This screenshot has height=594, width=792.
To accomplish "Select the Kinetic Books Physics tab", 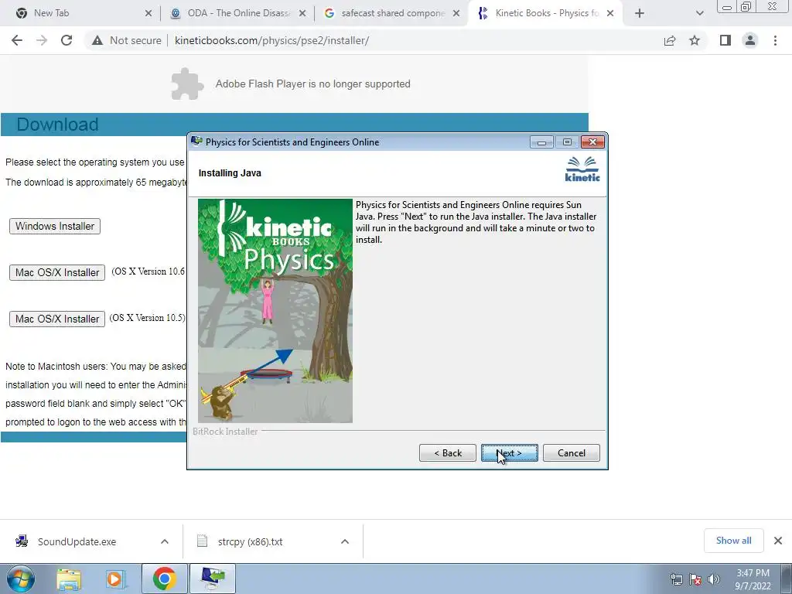I will (545, 13).
